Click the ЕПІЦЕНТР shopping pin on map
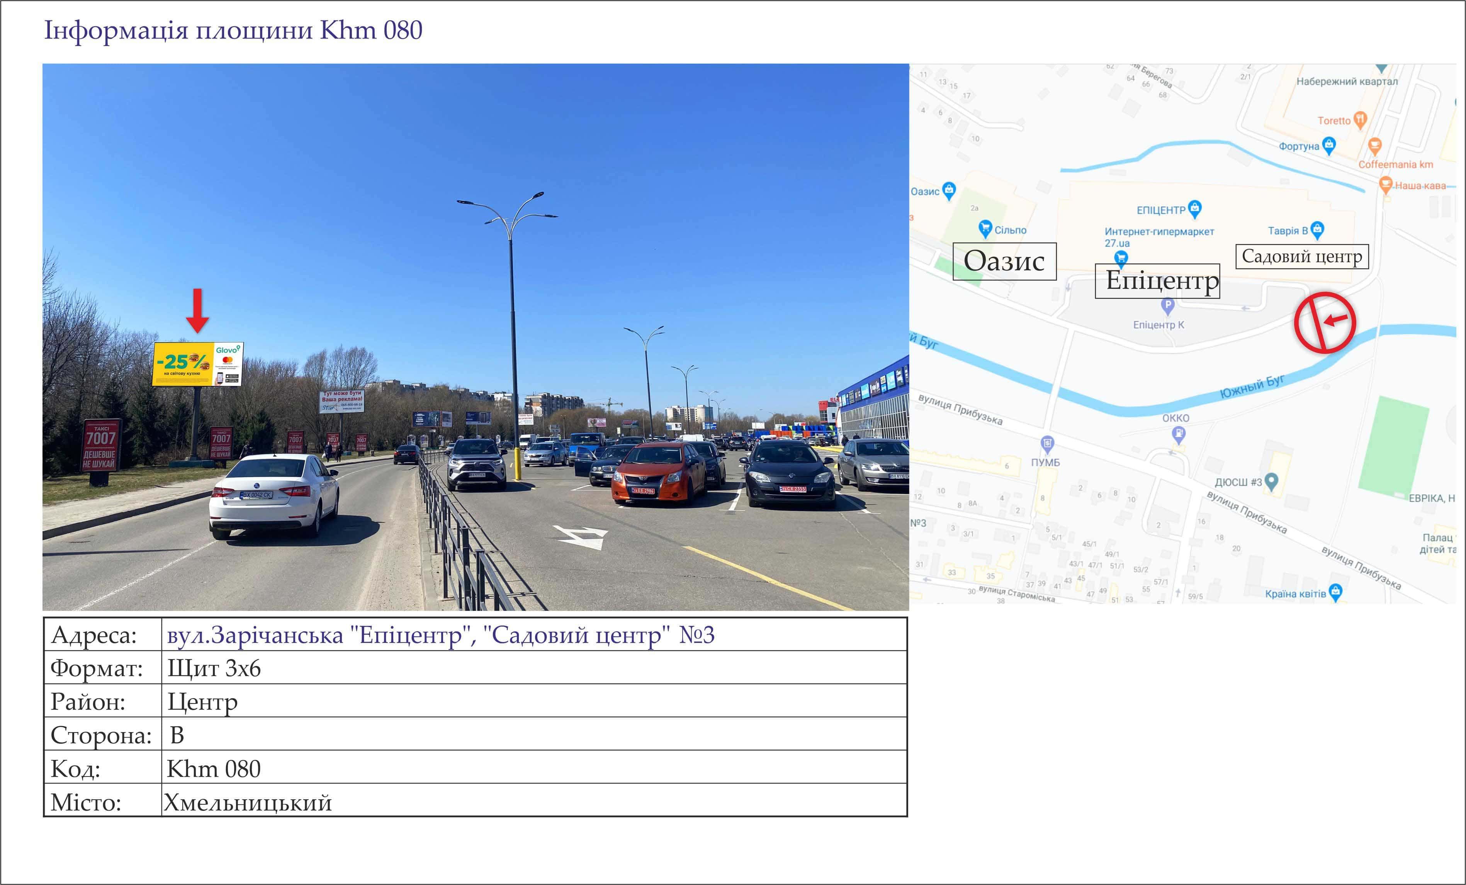This screenshot has width=1466, height=885. click(1194, 208)
